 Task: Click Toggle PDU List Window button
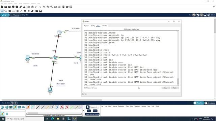pos(92,114)
